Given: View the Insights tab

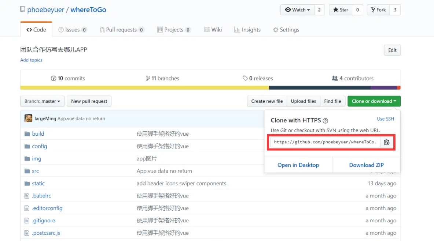Looking at the screenshot, I should pos(247,30).
